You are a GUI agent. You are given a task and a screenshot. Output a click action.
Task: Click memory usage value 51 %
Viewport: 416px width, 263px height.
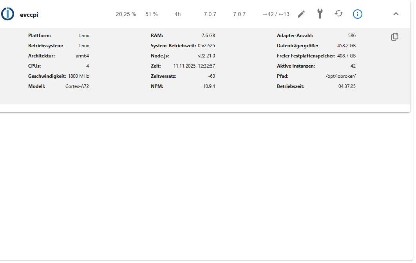click(x=151, y=14)
